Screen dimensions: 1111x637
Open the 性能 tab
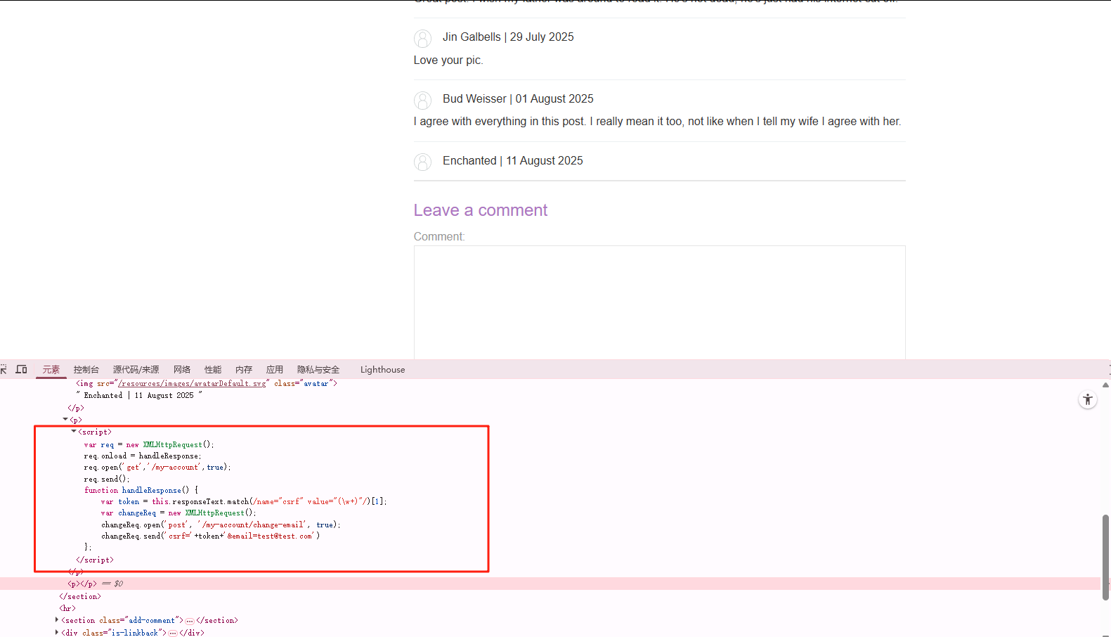coord(213,369)
